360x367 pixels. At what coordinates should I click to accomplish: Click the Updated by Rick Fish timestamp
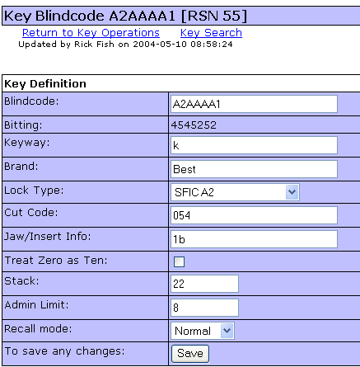coord(125,45)
